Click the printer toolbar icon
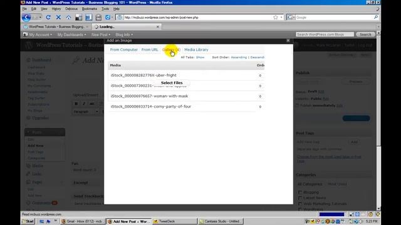Screen dimensions: 401x225 (98, 17)
